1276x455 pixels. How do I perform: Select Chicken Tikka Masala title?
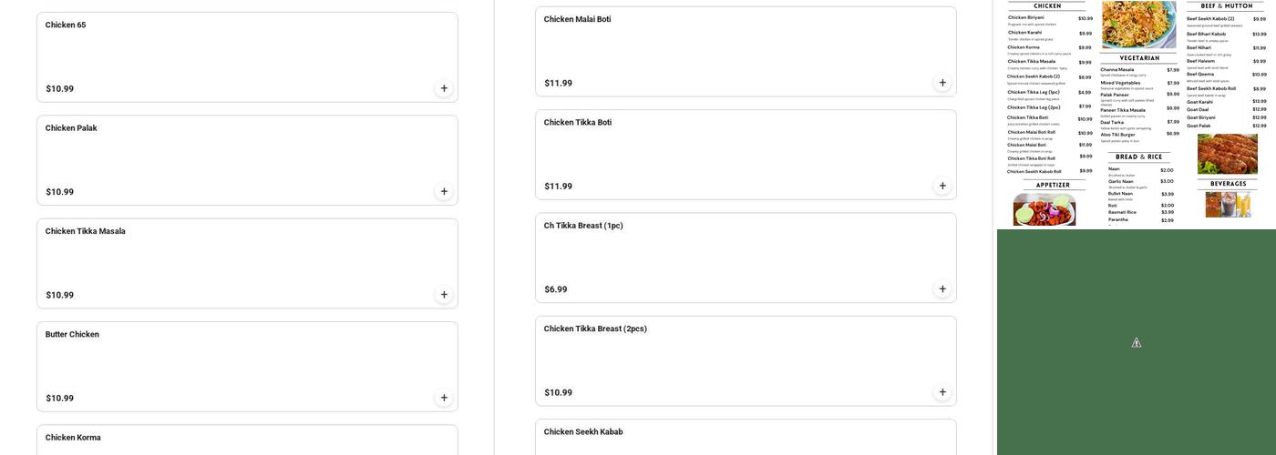tap(86, 231)
